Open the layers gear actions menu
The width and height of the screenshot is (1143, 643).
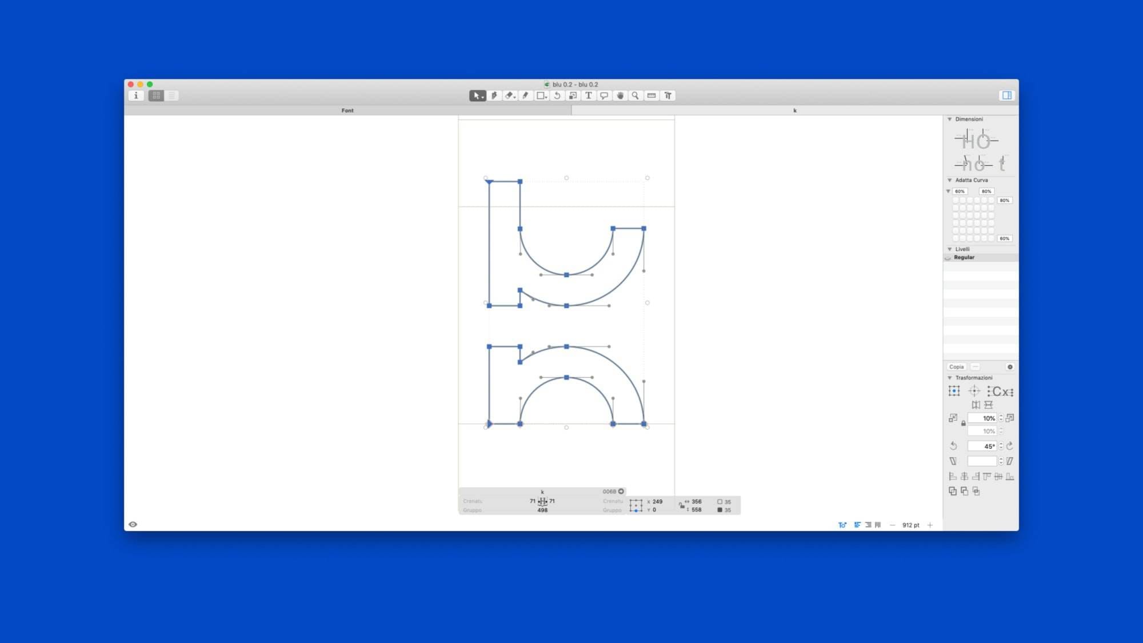(x=1010, y=367)
